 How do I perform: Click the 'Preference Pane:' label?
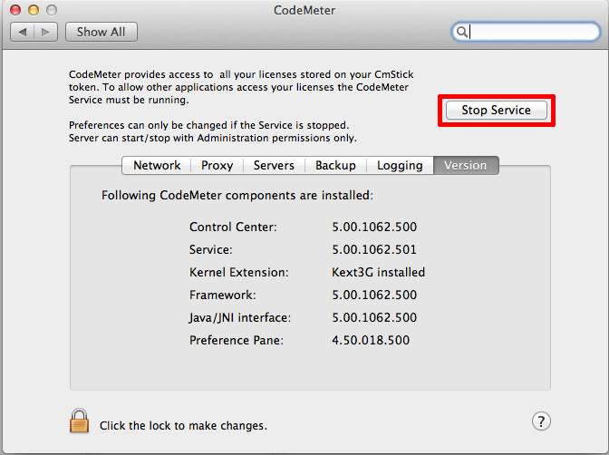coord(237,341)
